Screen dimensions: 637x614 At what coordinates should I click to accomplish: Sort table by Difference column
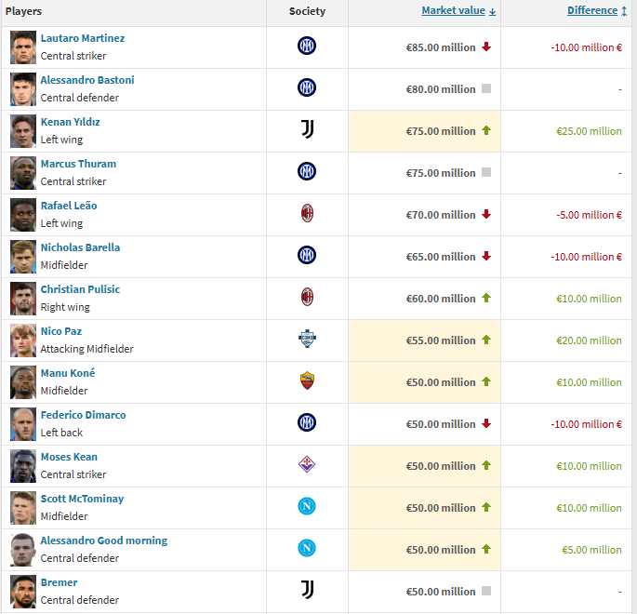point(591,11)
